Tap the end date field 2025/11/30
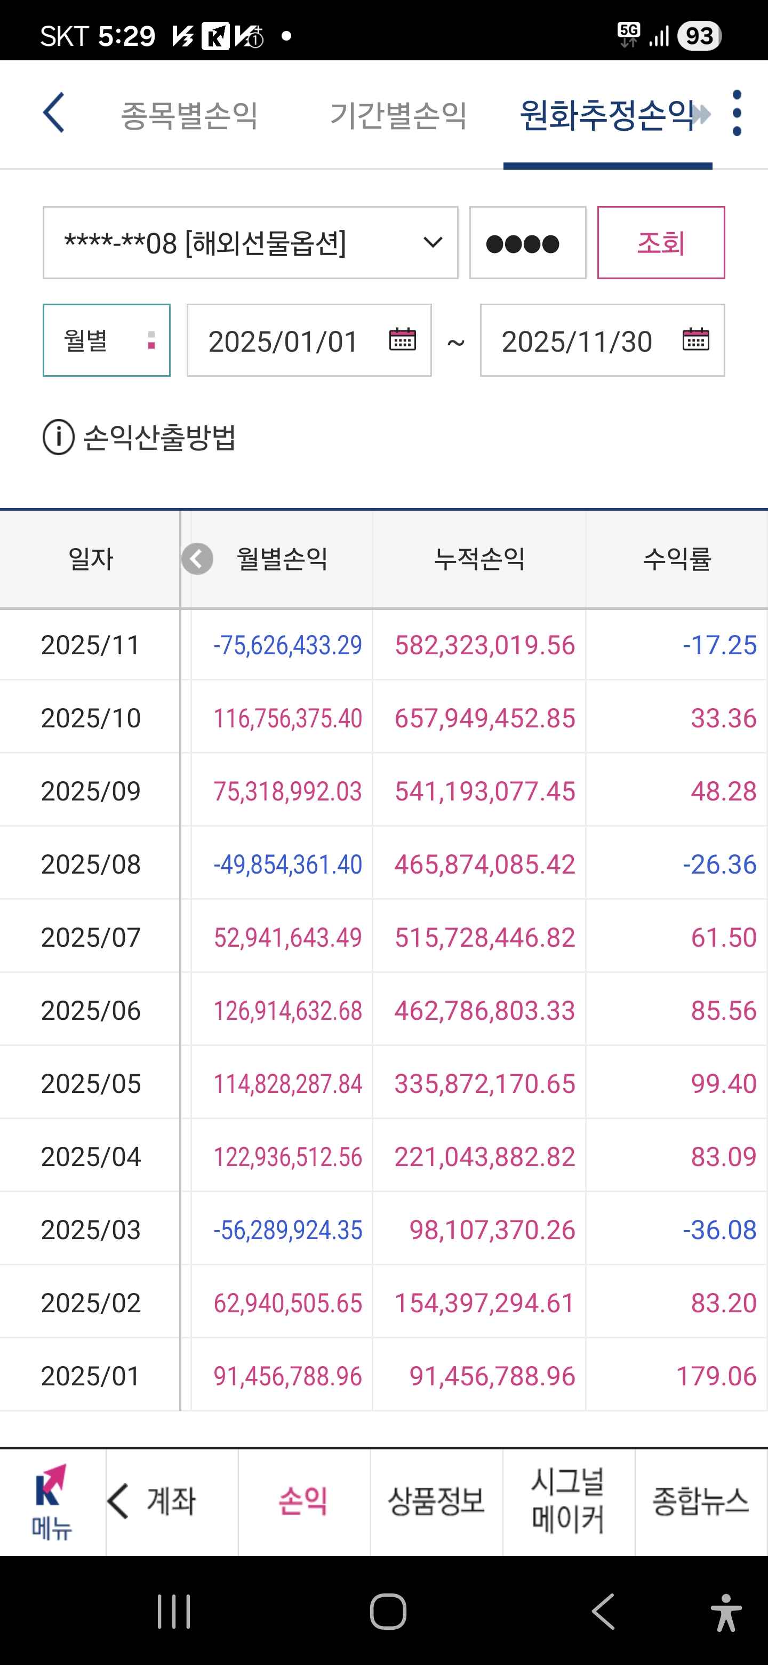Screen dimensions: 768x1665 603,340
